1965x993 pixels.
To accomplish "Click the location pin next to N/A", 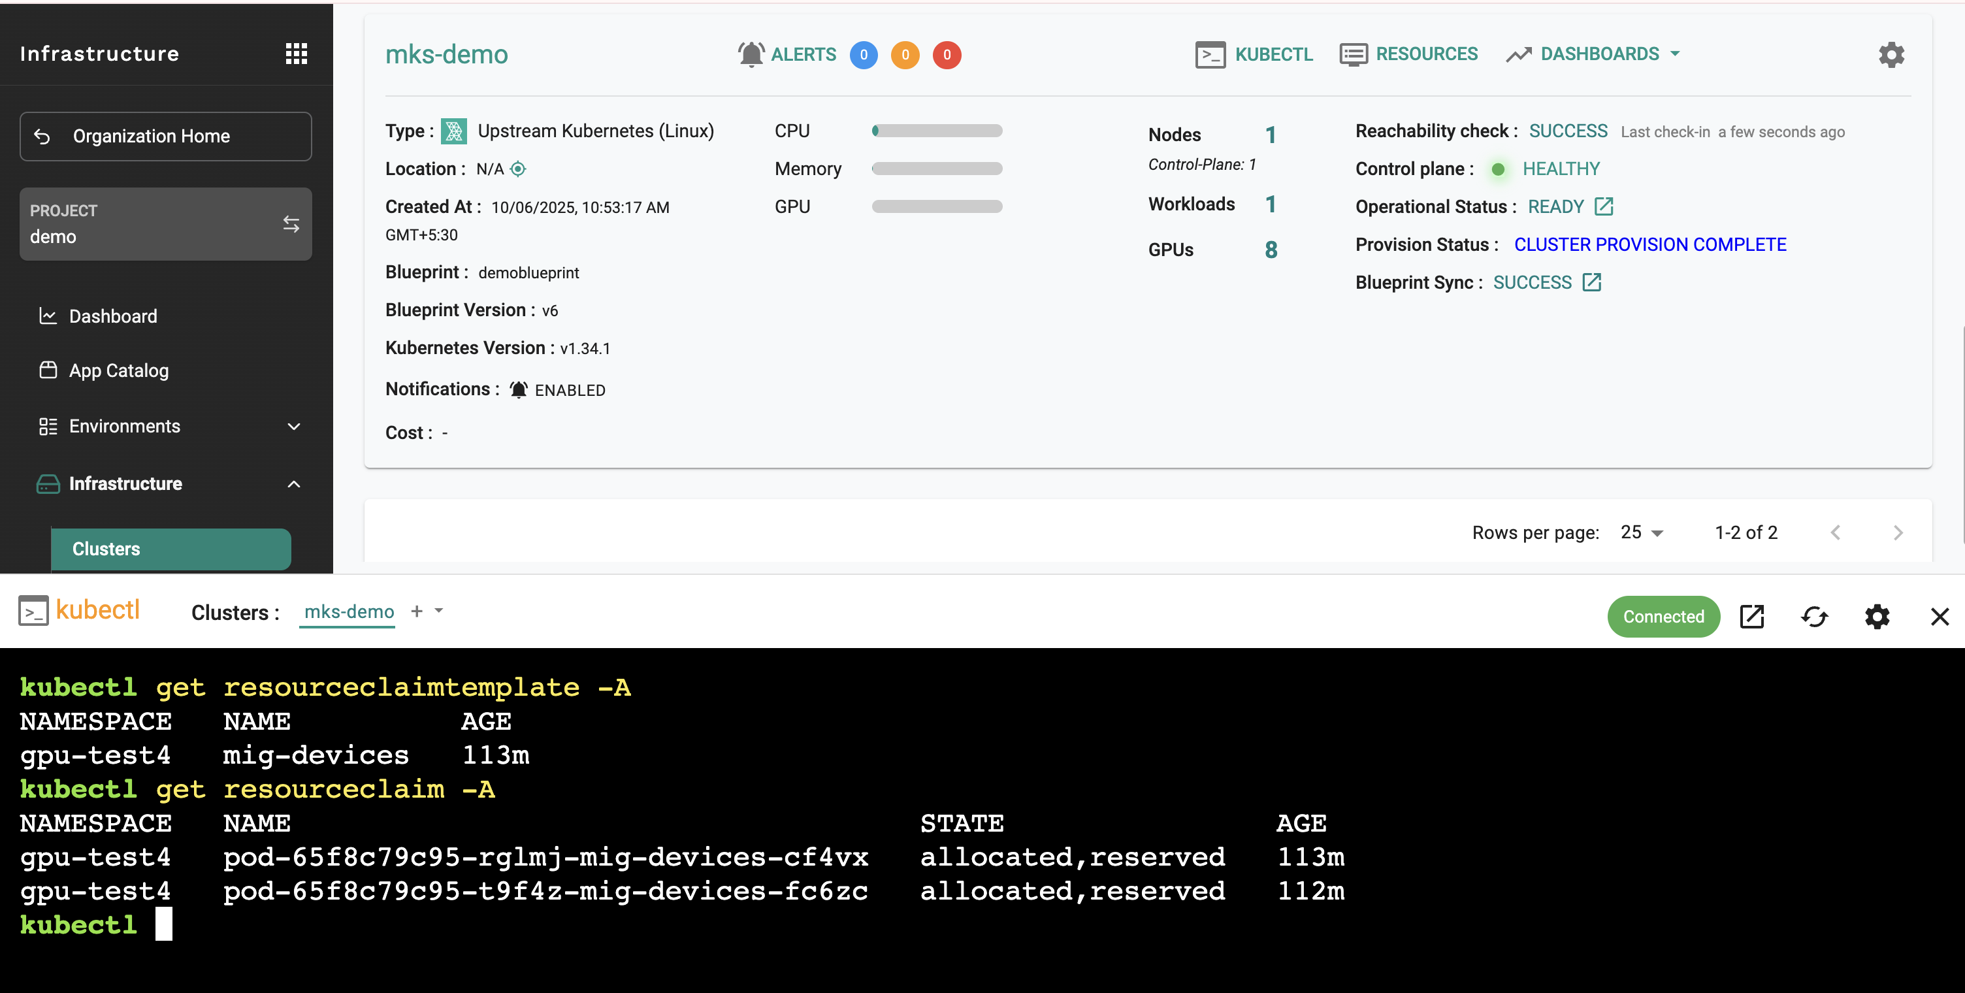I will (x=519, y=169).
